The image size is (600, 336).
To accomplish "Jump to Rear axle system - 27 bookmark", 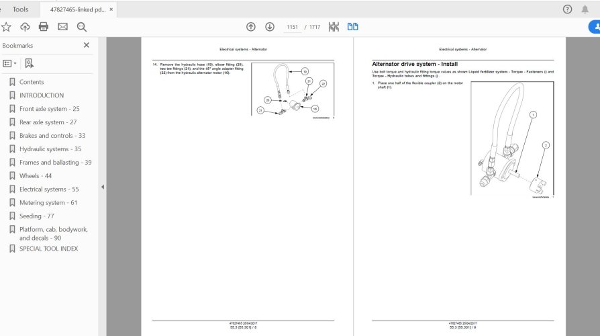I will 48,122.
